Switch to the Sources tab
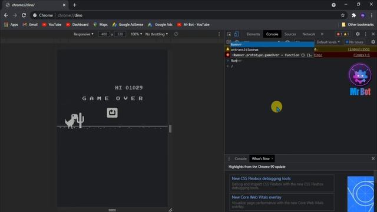 (290, 34)
